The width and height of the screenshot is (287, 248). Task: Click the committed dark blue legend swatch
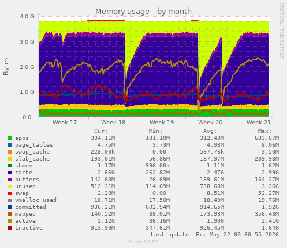tap(10, 207)
